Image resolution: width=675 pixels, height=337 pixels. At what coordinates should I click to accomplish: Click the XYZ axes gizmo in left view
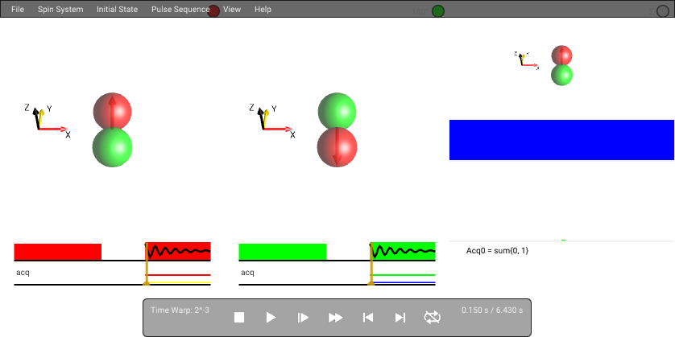[x=48, y=121]
